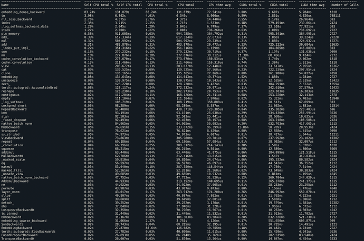Click the "CPU time avg" column header

[219, 5]
